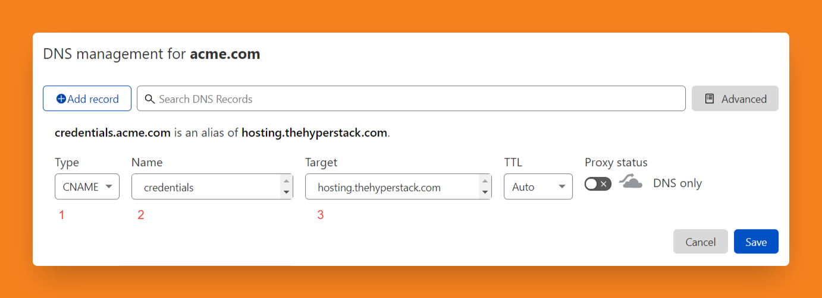Click the plus icon on Add record
The height and width of the screenshot is (298, 822).
pos(61,99)
